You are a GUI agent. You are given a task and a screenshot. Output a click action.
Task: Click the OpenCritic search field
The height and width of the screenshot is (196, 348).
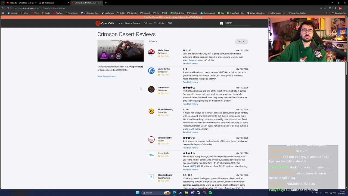[237, 23]
